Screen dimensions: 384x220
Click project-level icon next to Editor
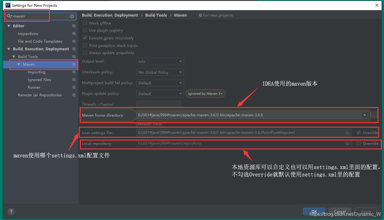pos(74,26)
